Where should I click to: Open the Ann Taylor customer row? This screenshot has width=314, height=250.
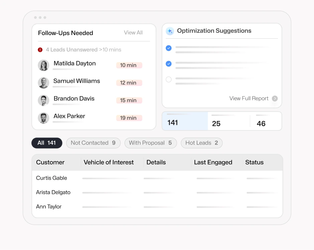coord(157,207)
